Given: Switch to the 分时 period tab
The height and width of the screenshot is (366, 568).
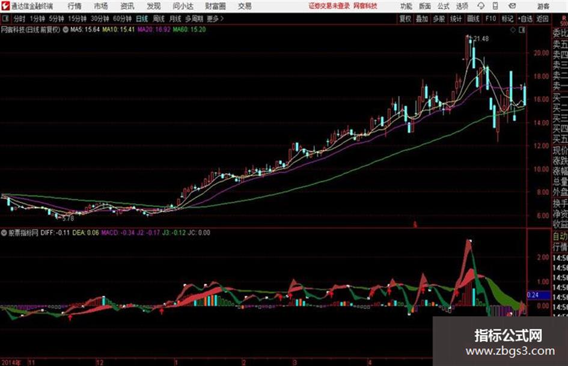Looking at the screenshot, I should [x=19, y=19].
